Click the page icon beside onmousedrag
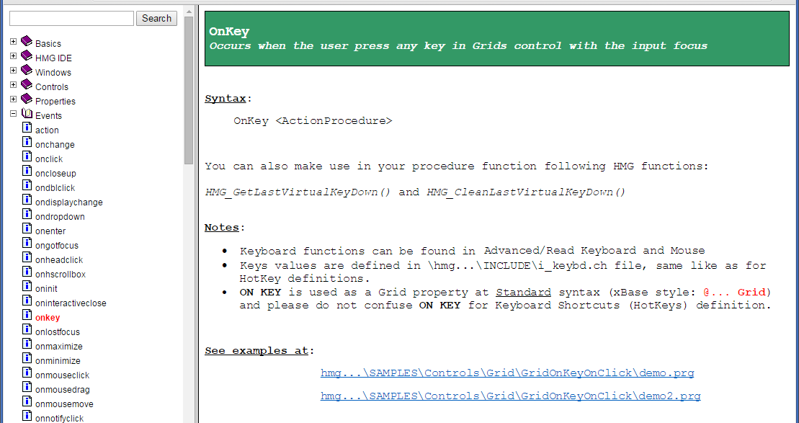Screen dimensions: 799x423 coord(27,388)
